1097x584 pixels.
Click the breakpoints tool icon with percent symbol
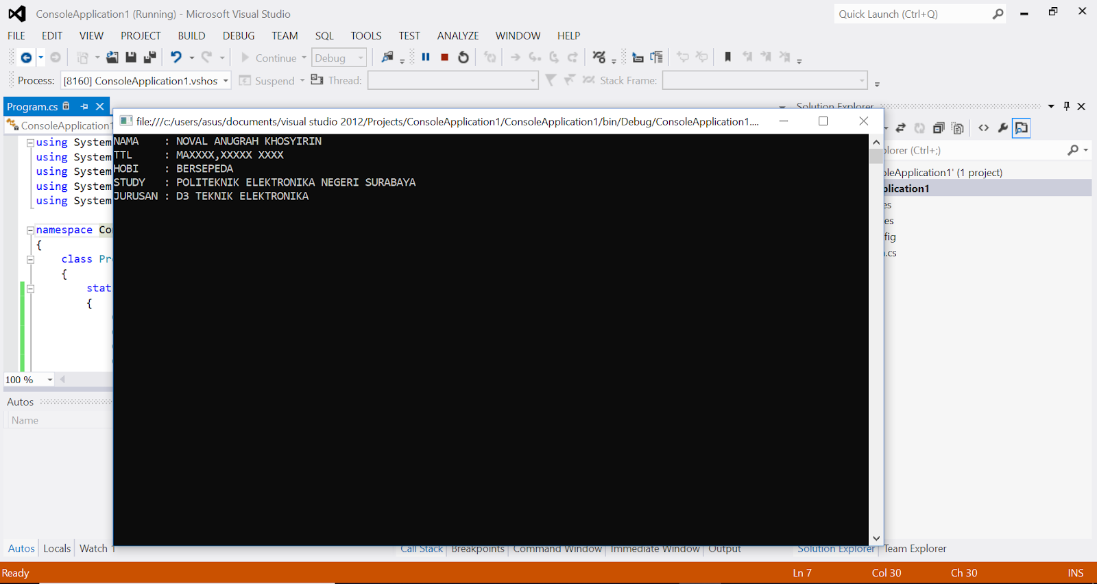[599, 58]
